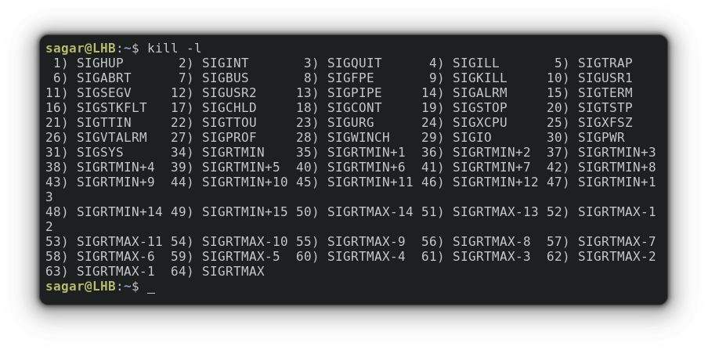
Task: Click the SIGWINCH signal text
Action: tap(359, 137)
